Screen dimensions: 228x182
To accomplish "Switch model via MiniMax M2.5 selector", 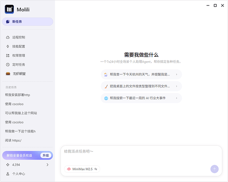I will click(82, 169).
